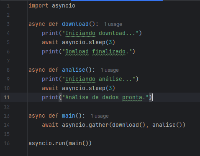Click 'download()' argument inside gather call

point(128,125)
